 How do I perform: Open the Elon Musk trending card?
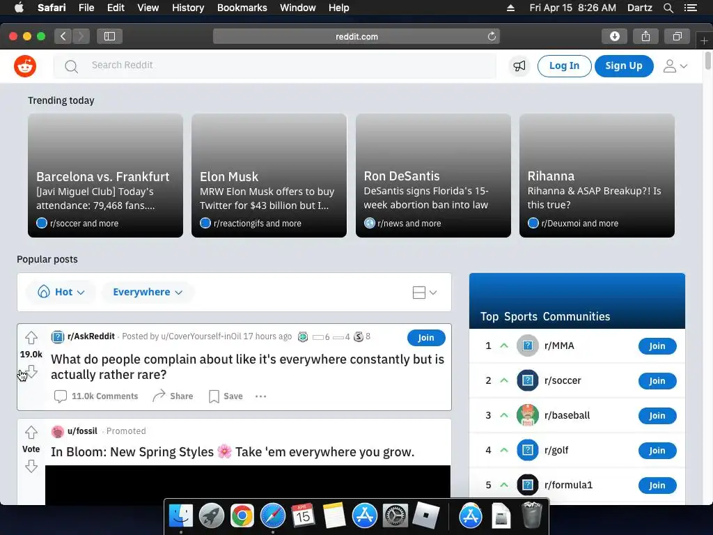pyautogui.click(x=269, y=176)
